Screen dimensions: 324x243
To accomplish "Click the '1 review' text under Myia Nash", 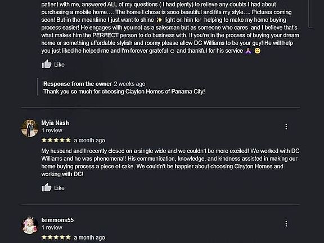I will (x=52, y=130).
